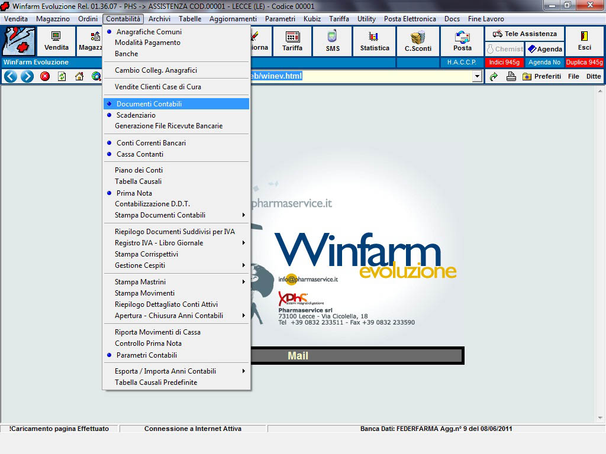Click the red Indici 945g indicator
This screenshot has width=606, height=454.
(504, 62)
